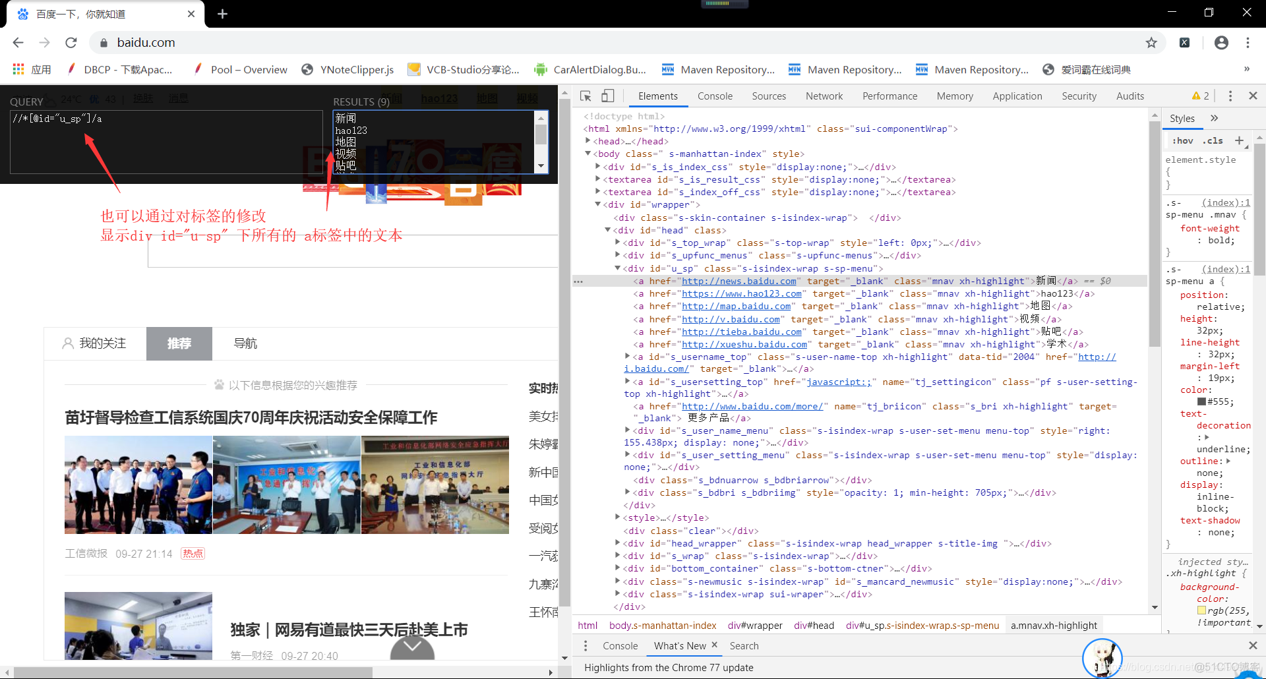Screen dimensions: 1266x679
Task: Reload the page with refresh icon
Action: [x=71, y=42]
